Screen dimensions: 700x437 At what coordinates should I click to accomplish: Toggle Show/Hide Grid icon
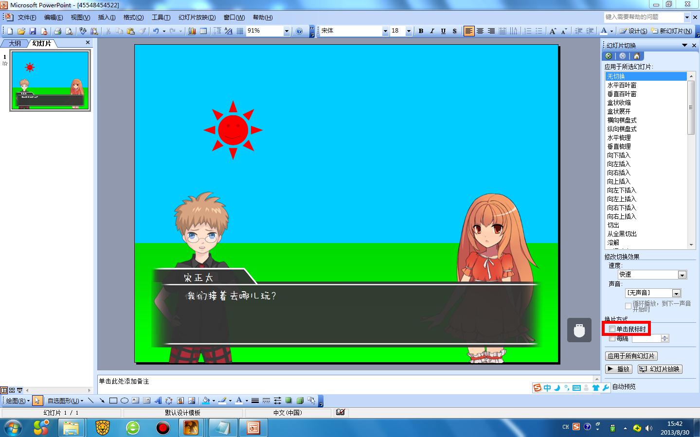pyautogui.click(x=240, y=31)
